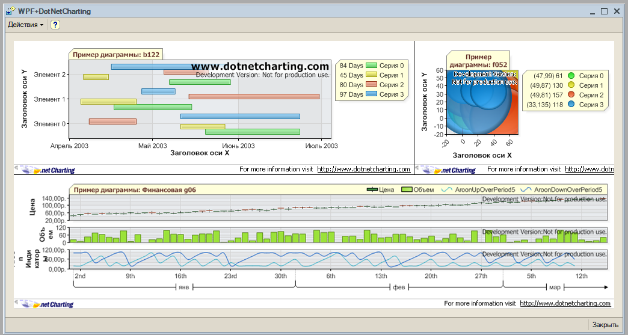Open the Действия dropdown menu
Screen dimensions: 628x335
coord(25,25)
